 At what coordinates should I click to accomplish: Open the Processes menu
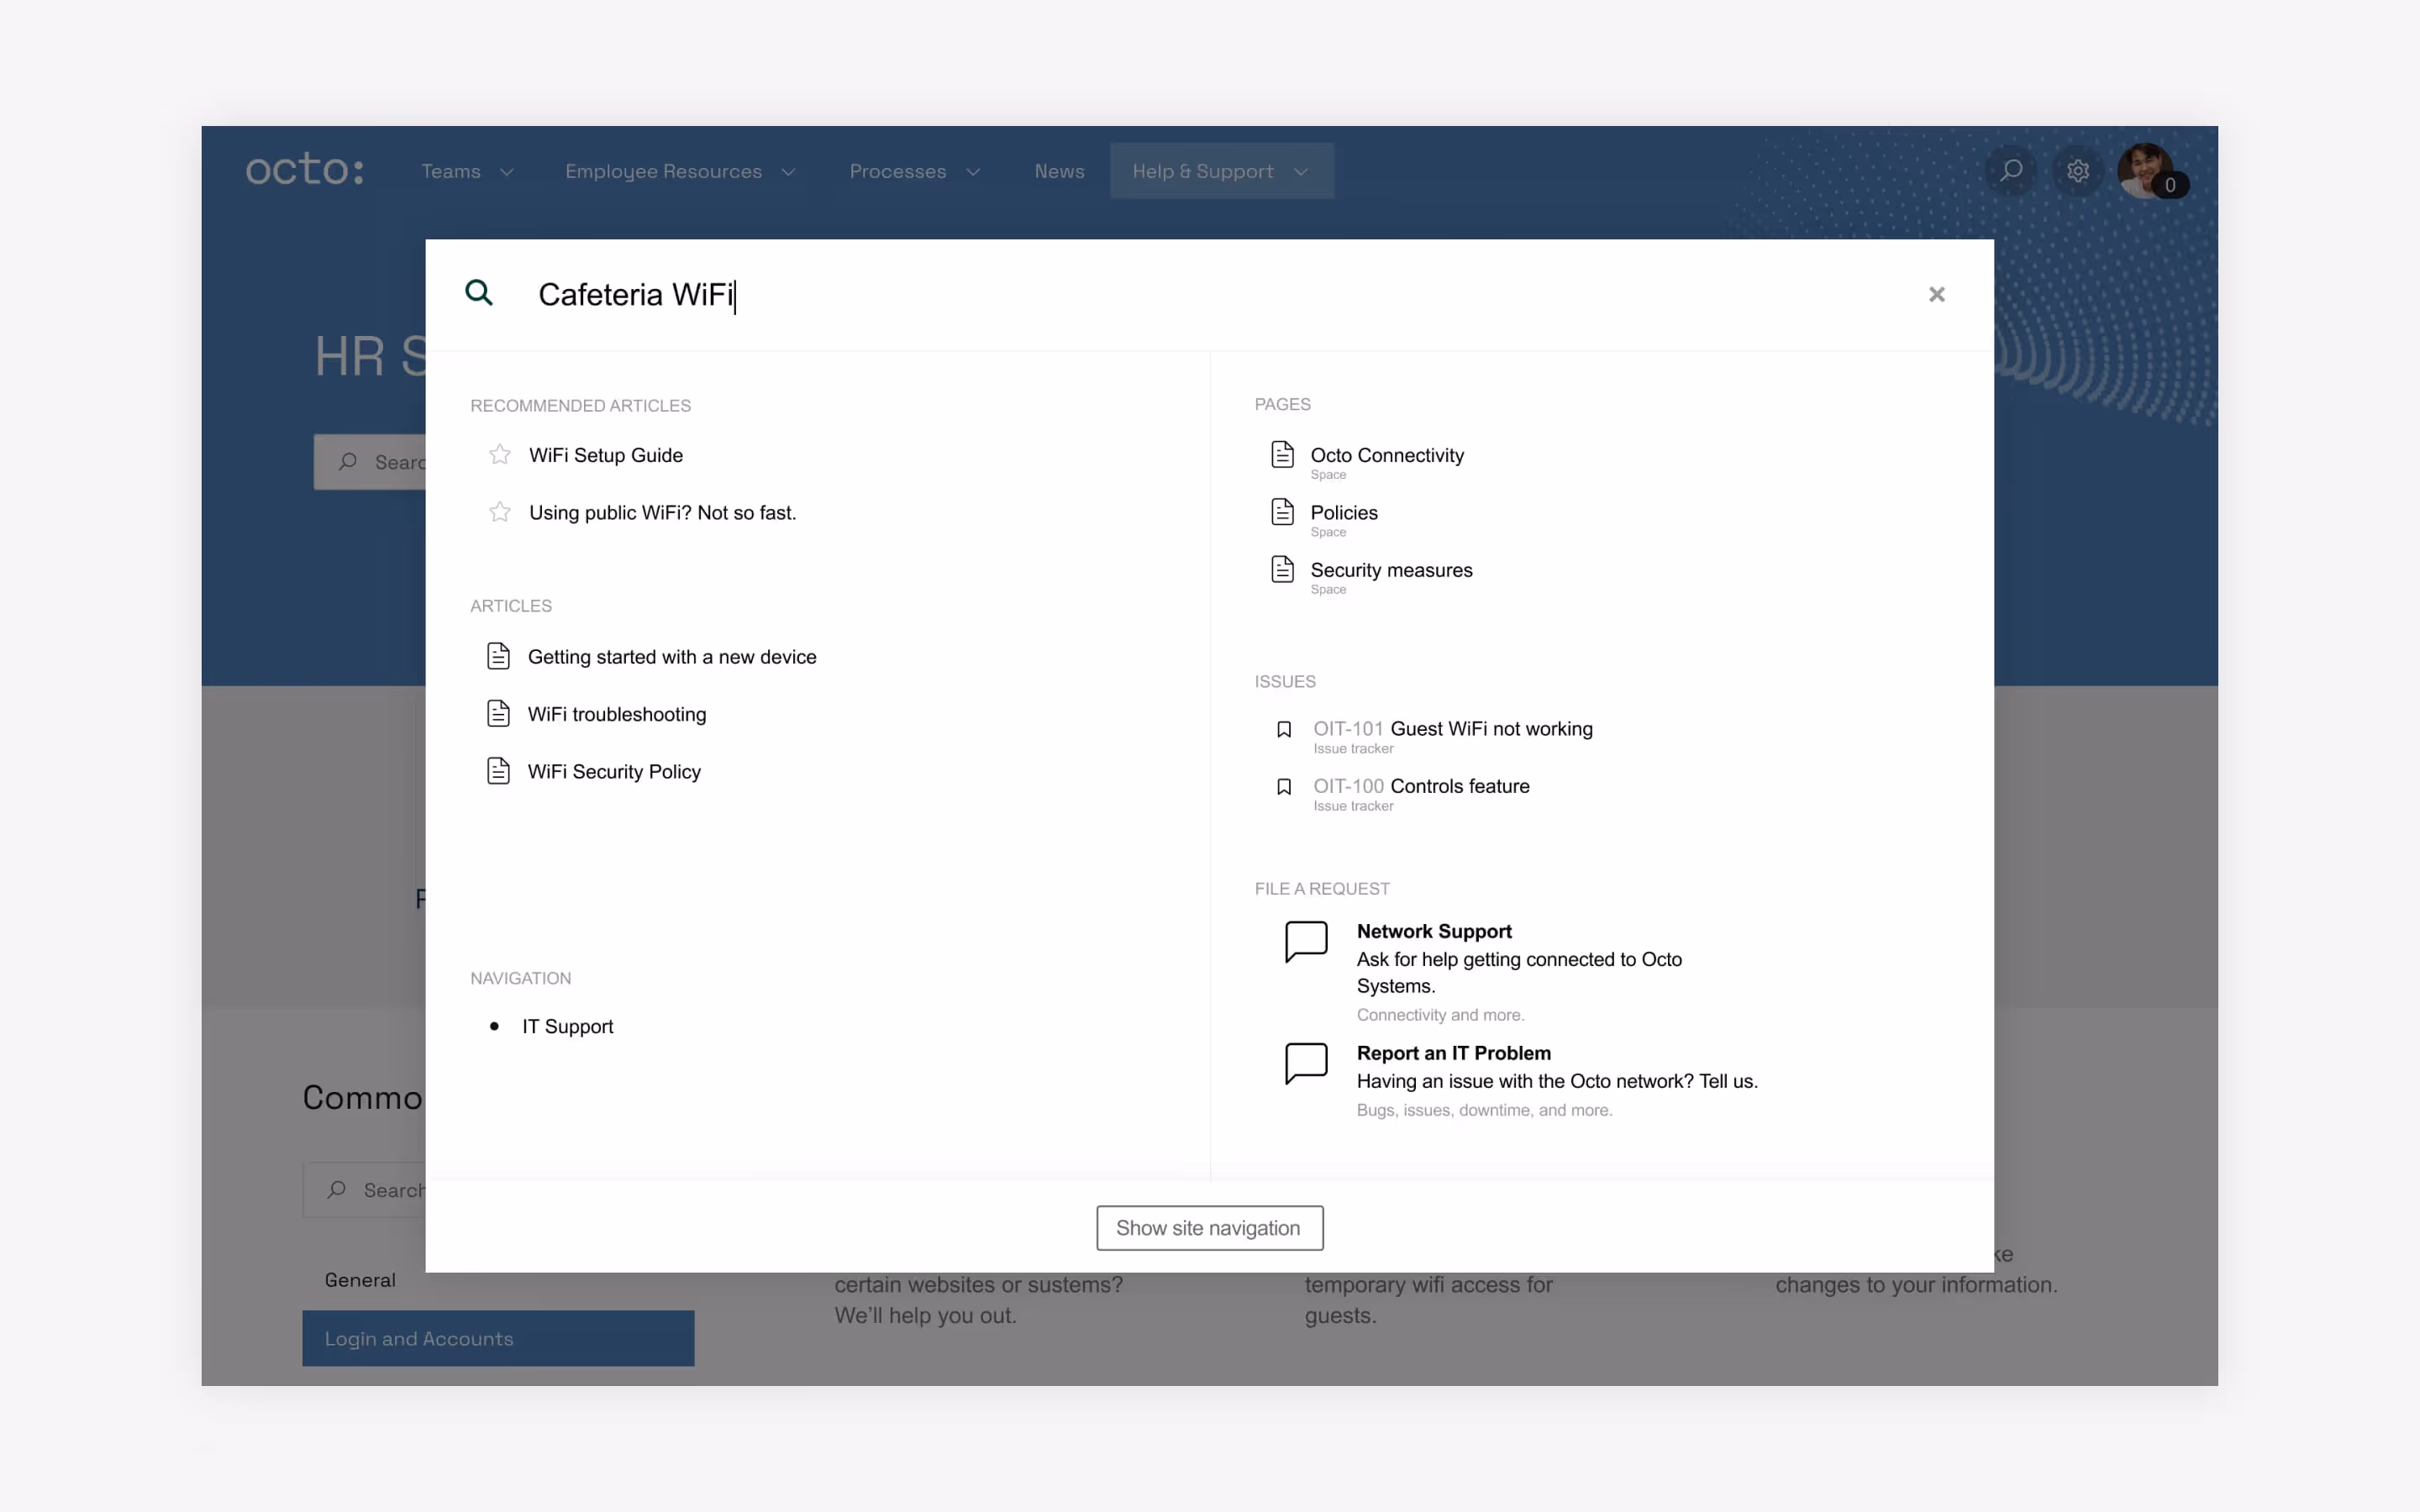914,172
